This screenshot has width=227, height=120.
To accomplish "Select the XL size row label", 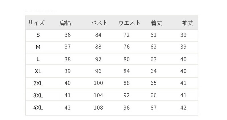I will (x=38, y=71).
